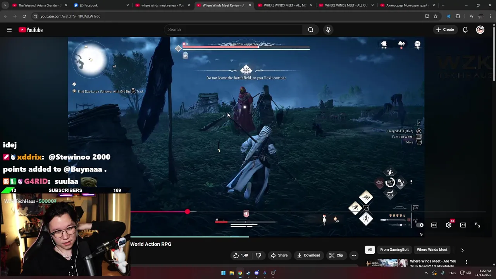Install the app icon in the address bar
The height and width of the screenshot is (279, 496).
(x=427, y=16)
